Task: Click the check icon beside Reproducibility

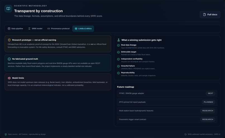Action: pos(118,73)
